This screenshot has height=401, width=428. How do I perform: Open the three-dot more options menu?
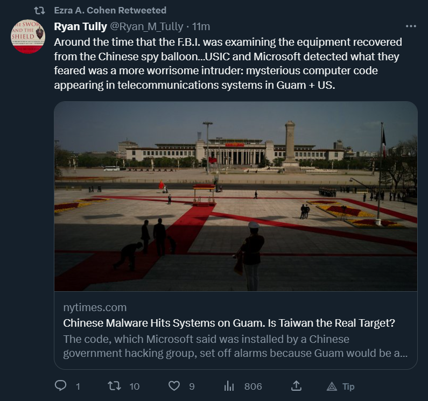point(411,26)
